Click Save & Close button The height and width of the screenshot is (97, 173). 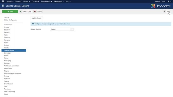26,11
